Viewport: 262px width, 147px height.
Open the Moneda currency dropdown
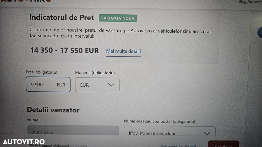click(97, 85)
